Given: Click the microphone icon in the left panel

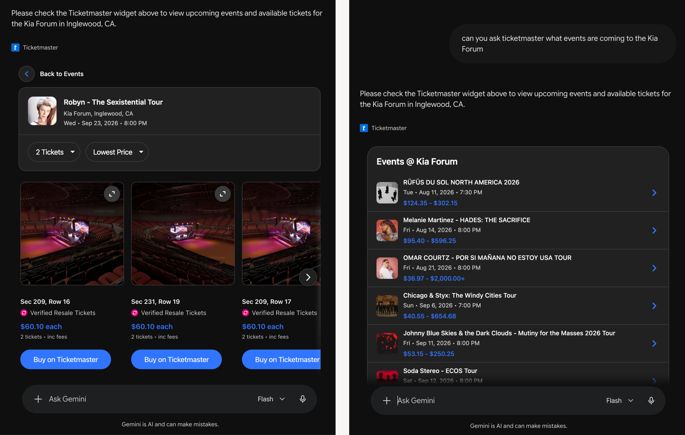Looking at the screenshot, I should point(303,399).
